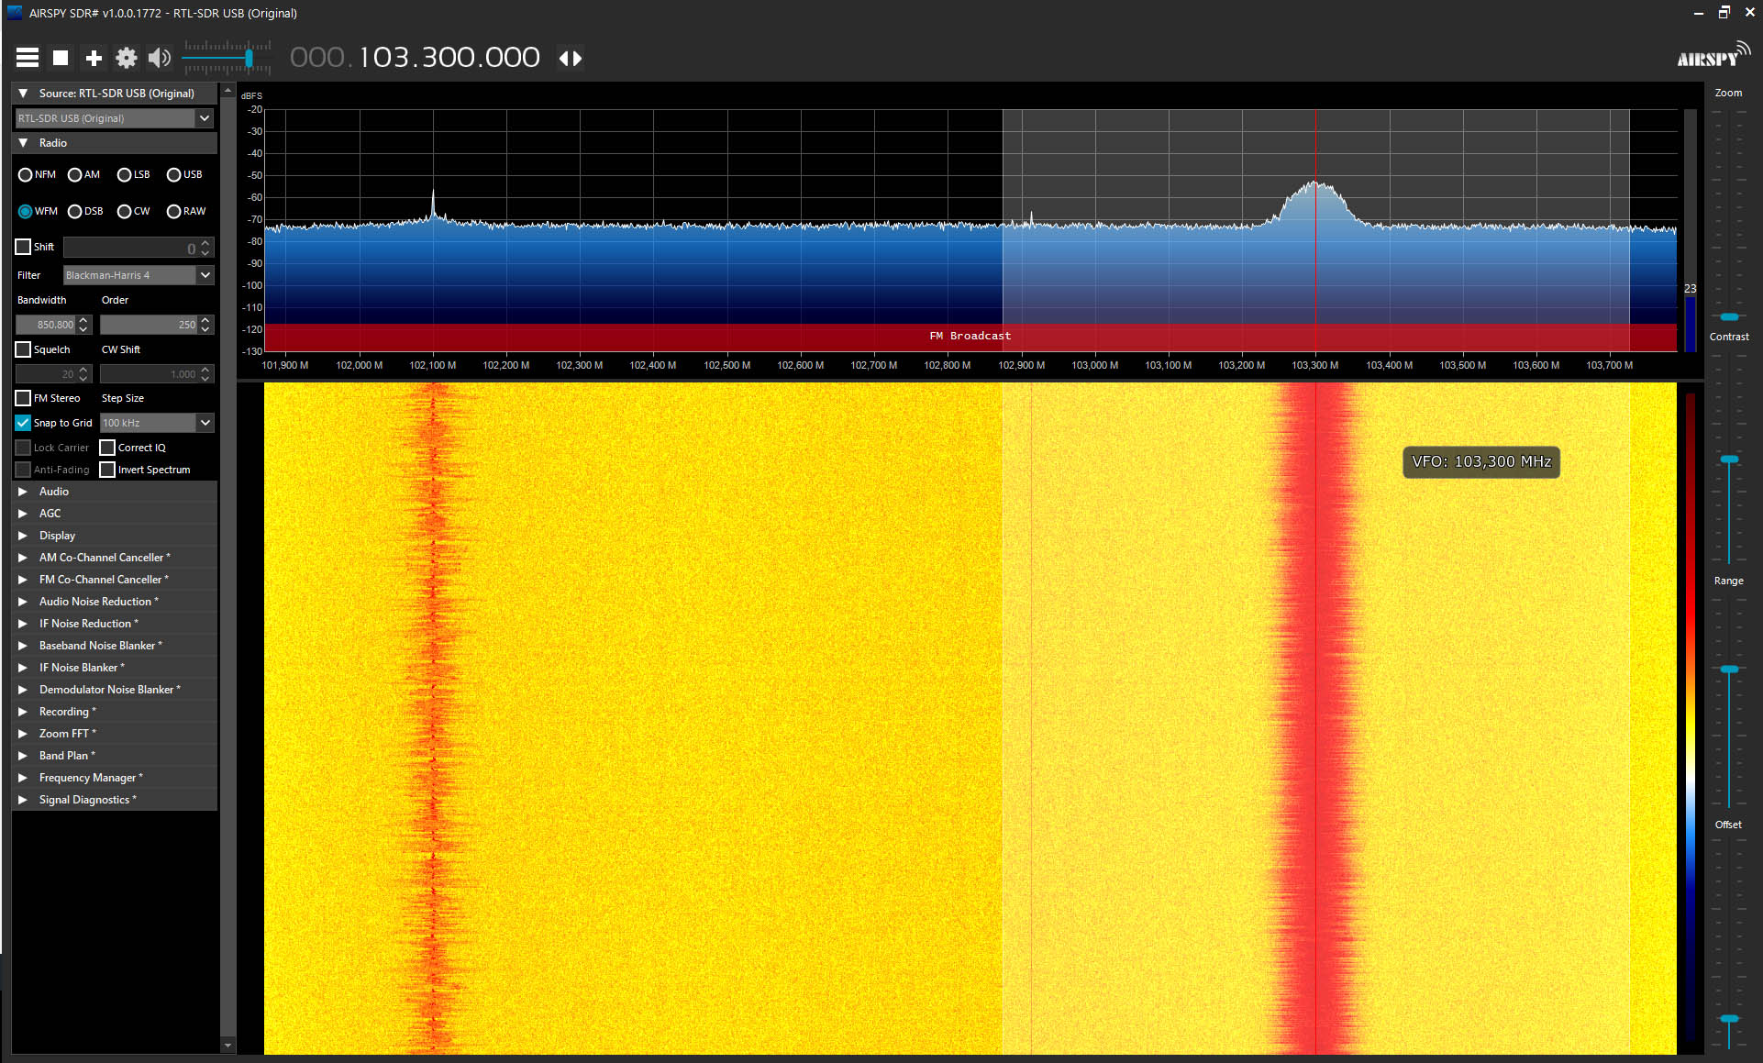
Task: Click the 102,100 M peak in spectrum
Action: 433,204
